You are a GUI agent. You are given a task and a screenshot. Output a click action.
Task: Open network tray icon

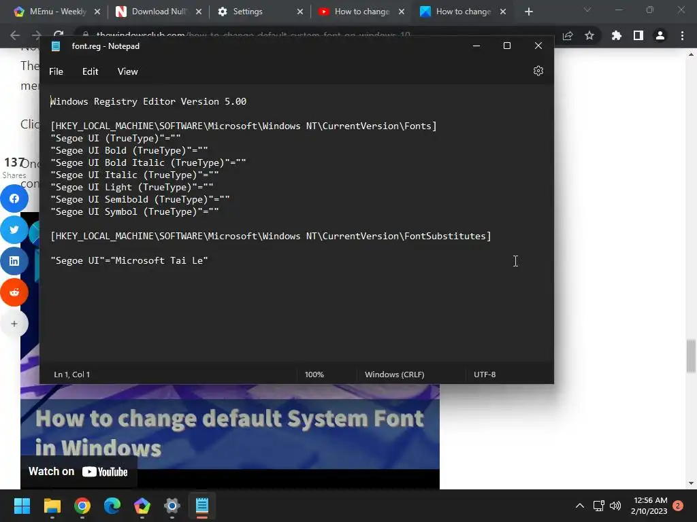598,506
